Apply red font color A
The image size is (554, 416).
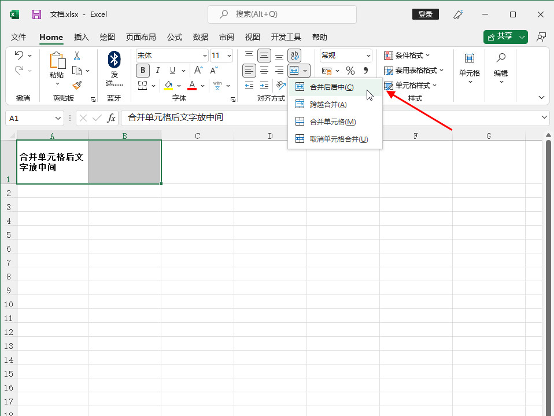pyautogui.click(x=192, y=85)
